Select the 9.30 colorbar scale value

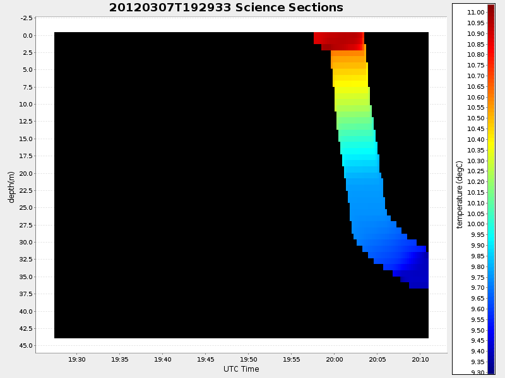click(476, 372)
